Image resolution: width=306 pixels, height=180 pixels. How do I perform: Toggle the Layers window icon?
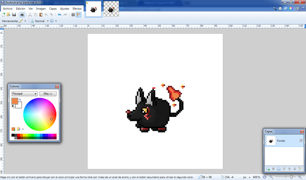285,9
